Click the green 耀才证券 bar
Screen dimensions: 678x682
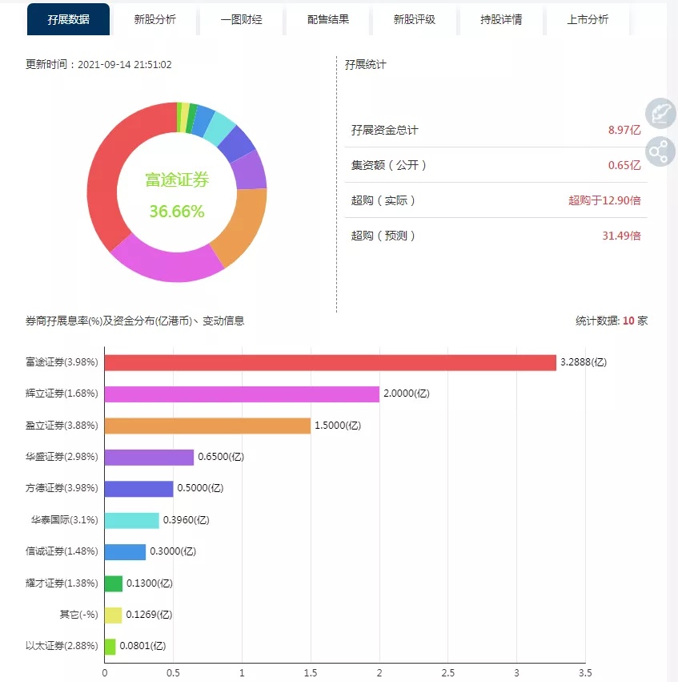[114, 583]
